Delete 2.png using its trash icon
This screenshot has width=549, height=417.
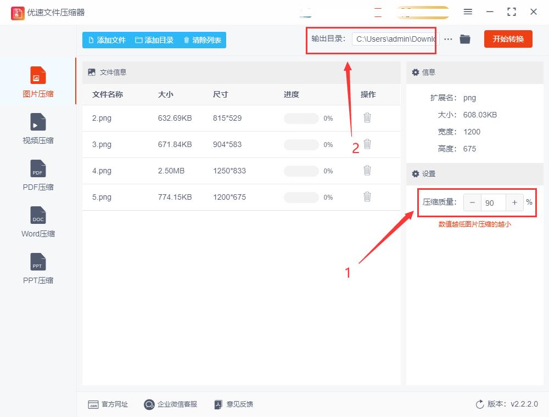pos(367,118)
